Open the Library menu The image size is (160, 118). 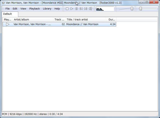coord(47,8)
